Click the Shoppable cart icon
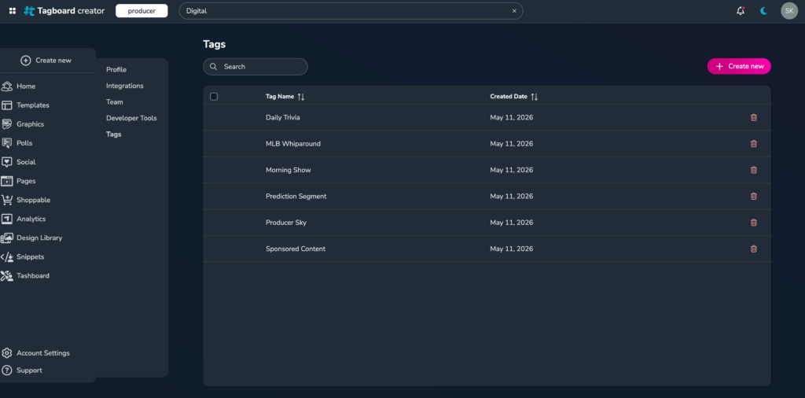This screenshot has height=398, width=805. [6, 200]
